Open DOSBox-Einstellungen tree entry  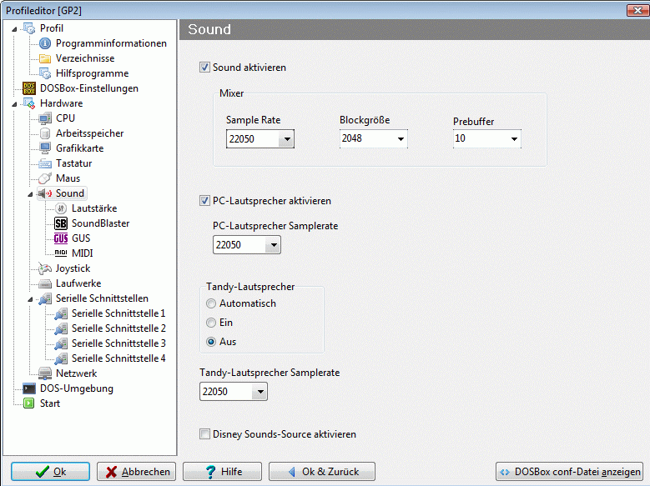point(89,88)
